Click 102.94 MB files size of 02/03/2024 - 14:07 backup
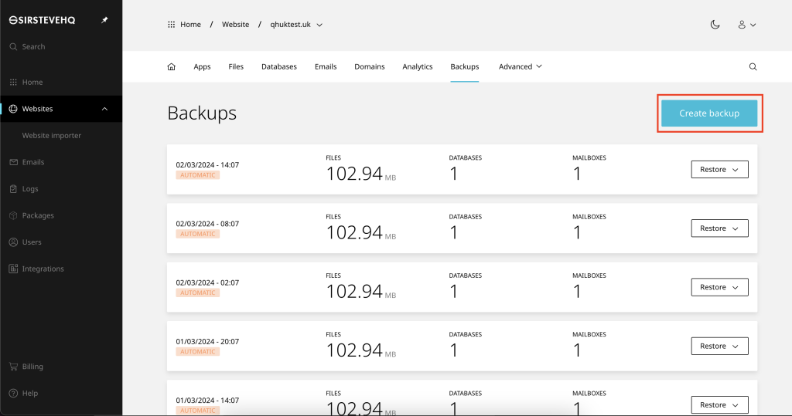 tap(360, 174)
